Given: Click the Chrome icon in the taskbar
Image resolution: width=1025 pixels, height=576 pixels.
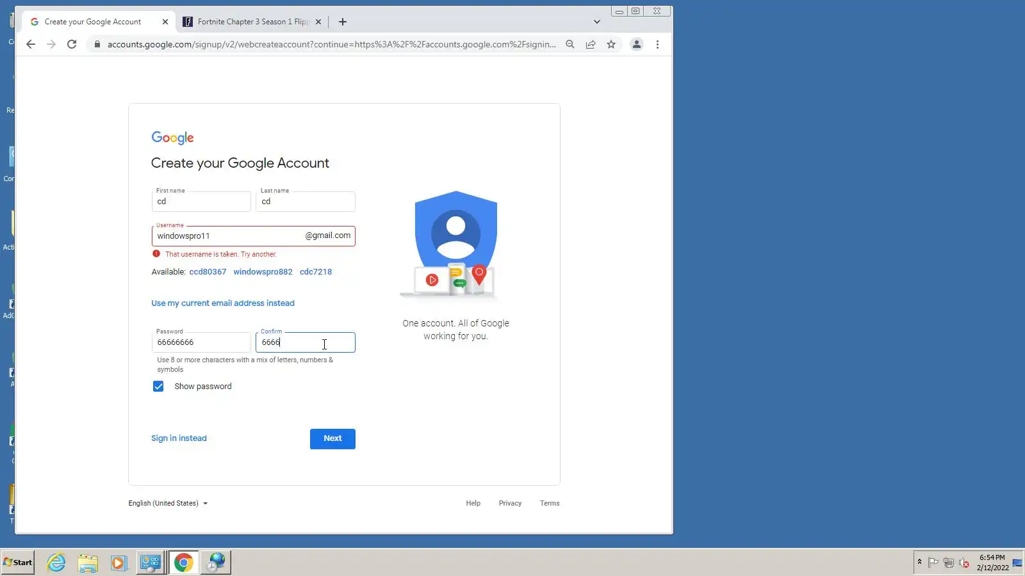Looking at the screenshot, I should [x=183, y=563].
